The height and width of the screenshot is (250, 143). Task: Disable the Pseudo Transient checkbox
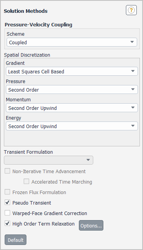7,203
